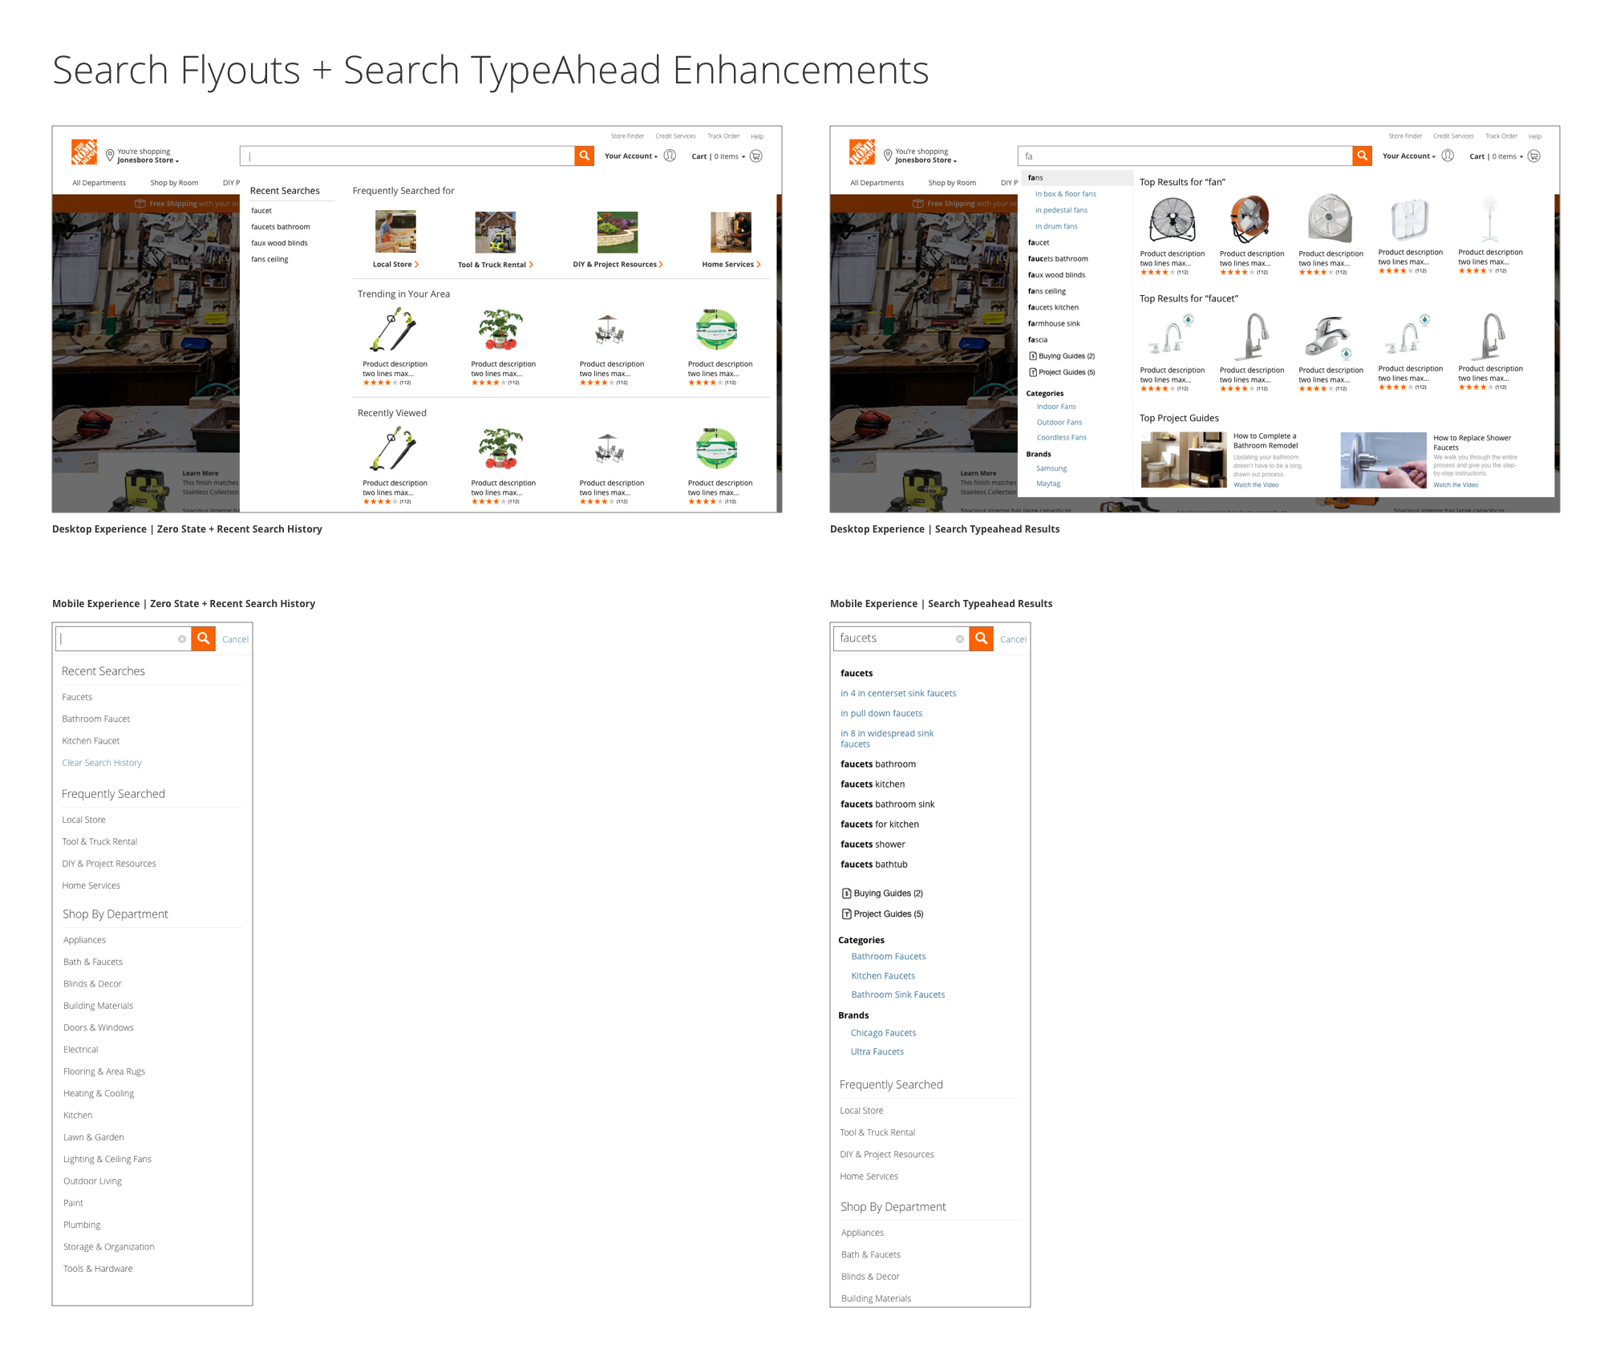The height and width of the screenshot is (1357, 1604).
Task: Open All Departments menu in left desktop mockup
Action: click(99, 183)
